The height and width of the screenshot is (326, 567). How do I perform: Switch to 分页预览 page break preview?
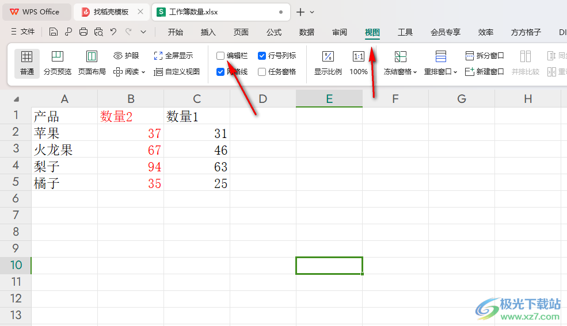pyautogui.click(x=58, y=63)
